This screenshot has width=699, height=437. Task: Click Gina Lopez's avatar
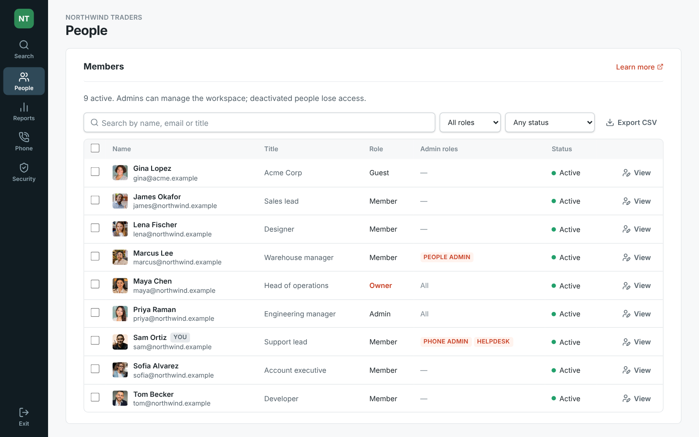click(120, 173)
